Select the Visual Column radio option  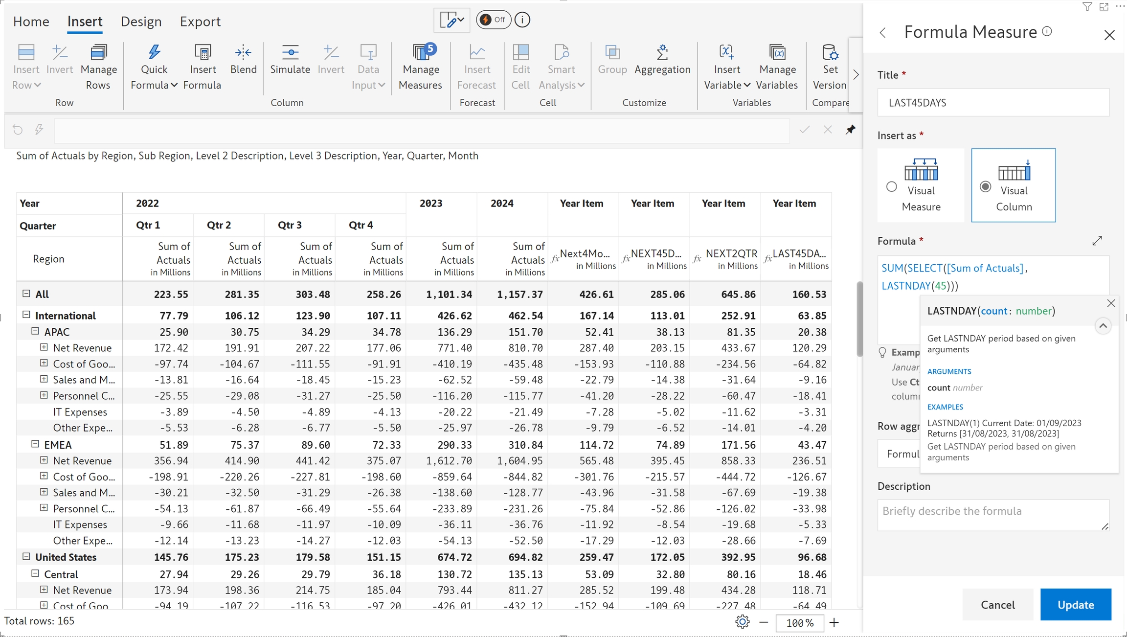[x=986, y=187]
